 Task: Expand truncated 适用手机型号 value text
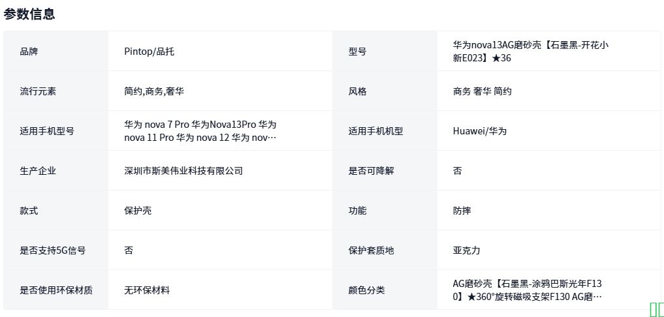200,131
